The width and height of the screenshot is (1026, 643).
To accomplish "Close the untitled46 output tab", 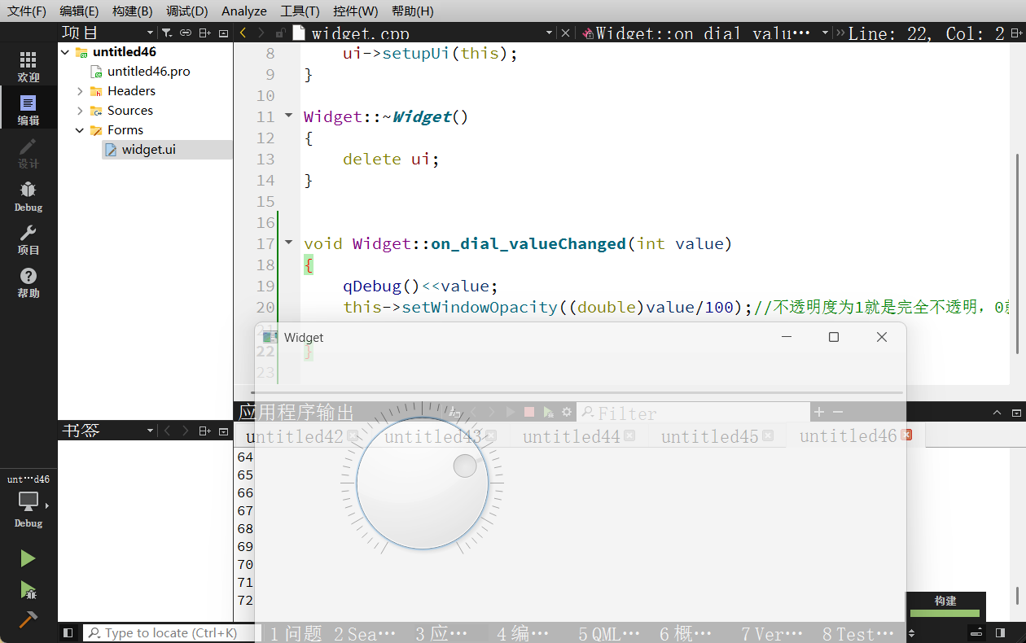I will [906, 435].
